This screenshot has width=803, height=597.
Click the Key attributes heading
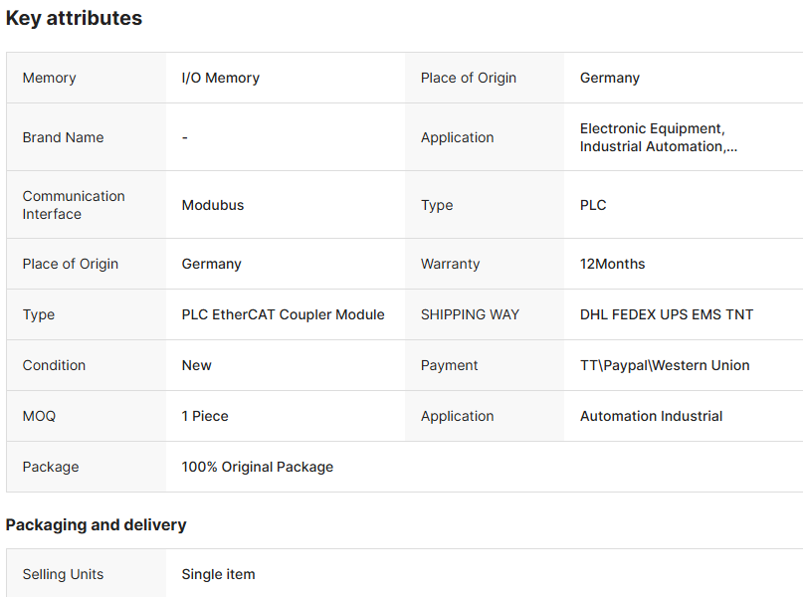coord(74,18)
